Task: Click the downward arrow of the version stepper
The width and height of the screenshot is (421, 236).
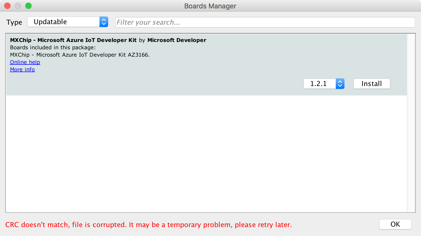Action: coord(340,86)
